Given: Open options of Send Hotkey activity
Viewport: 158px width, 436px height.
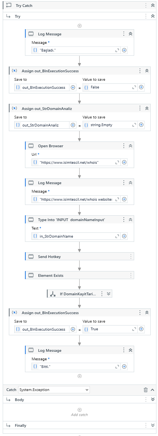Looking at the screenshot, I should (x=131, y=257).
